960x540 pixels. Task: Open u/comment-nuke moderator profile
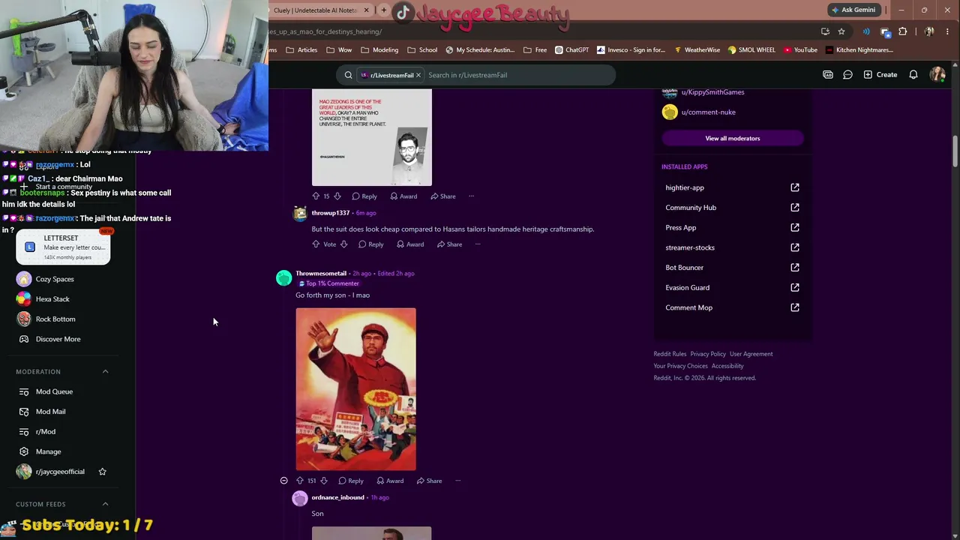[708, 112]
